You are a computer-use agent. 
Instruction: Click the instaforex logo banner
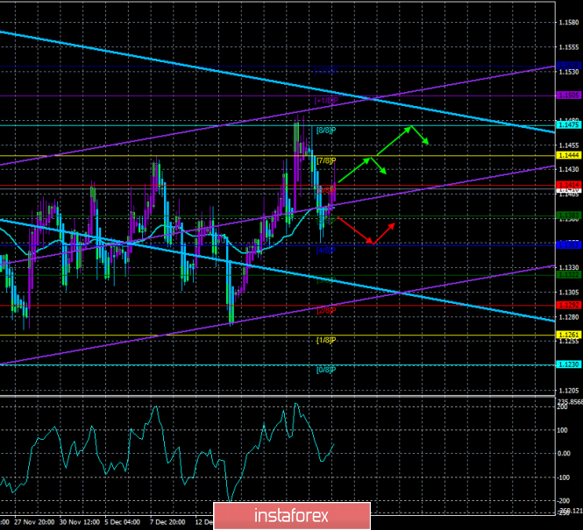click(x=292, y=515)
